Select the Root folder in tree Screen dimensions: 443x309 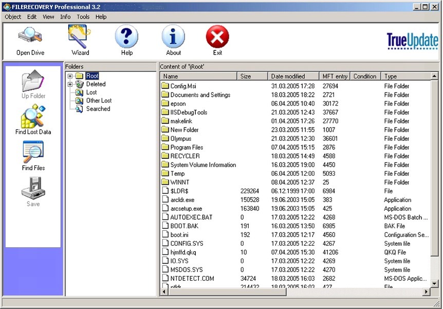[92, 76]
